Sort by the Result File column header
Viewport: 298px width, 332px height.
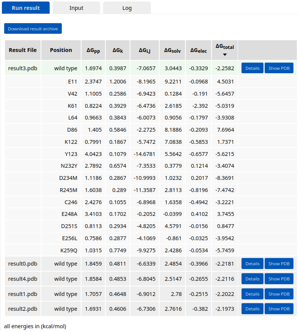coord(23,50)
